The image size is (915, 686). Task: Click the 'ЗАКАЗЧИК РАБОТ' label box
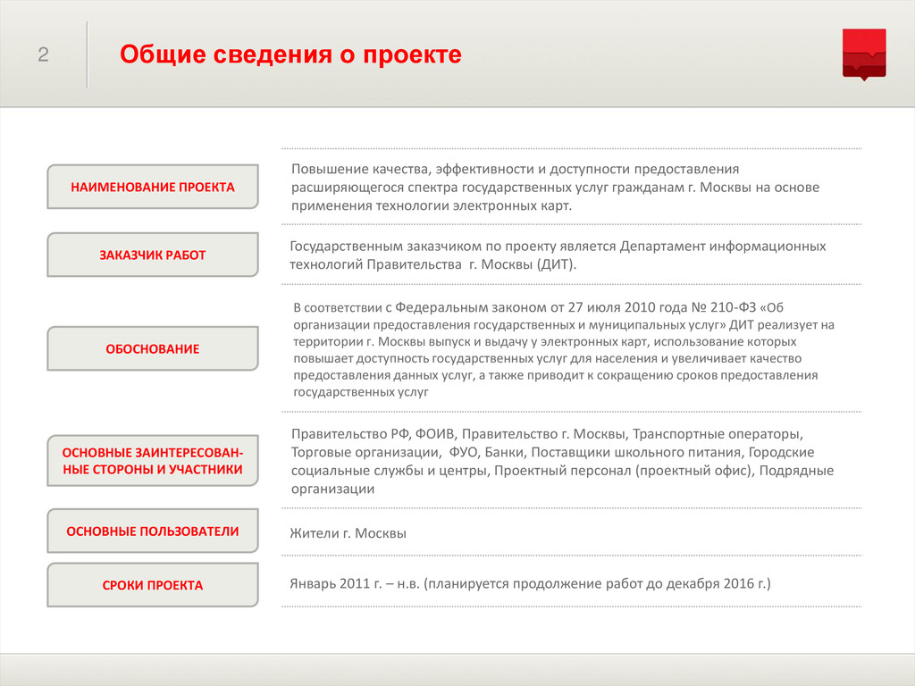152,255
